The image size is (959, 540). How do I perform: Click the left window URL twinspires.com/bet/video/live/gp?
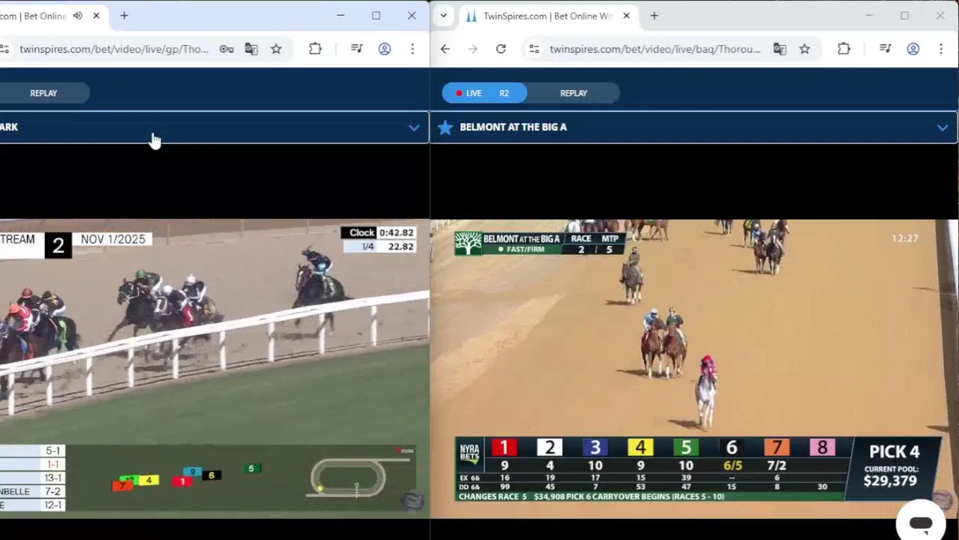tap(114, 49)
